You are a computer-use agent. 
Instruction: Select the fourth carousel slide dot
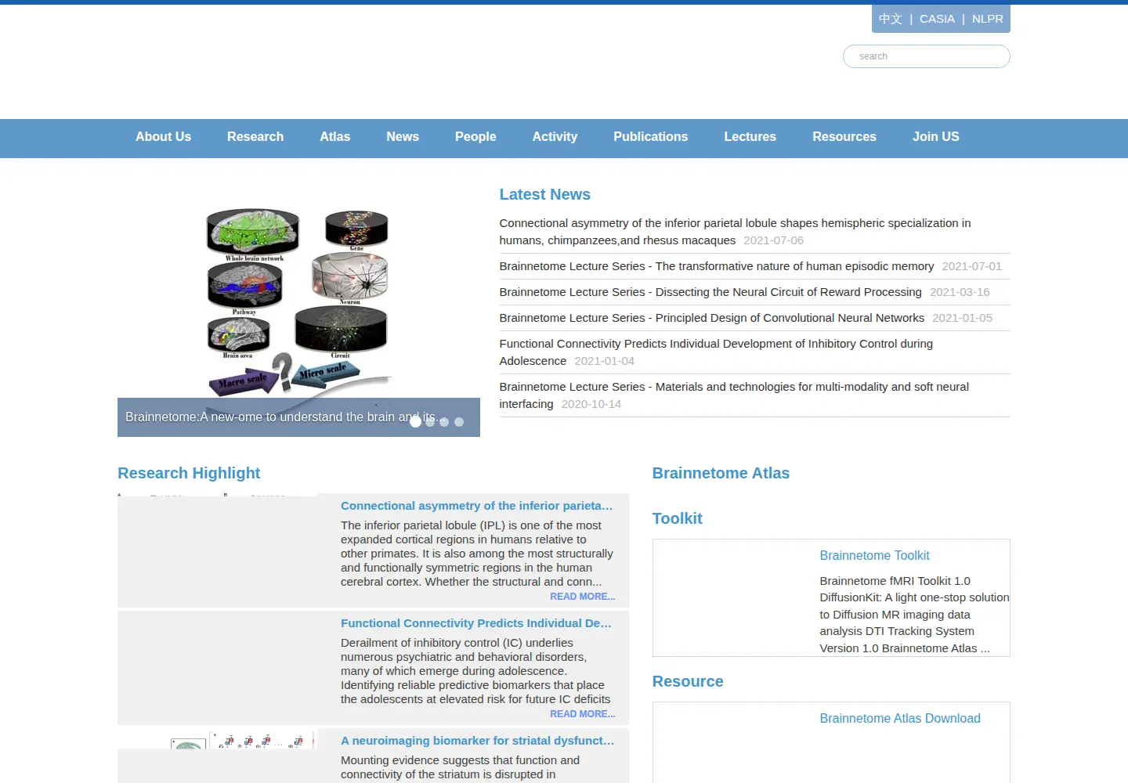(x=459, y=422)
